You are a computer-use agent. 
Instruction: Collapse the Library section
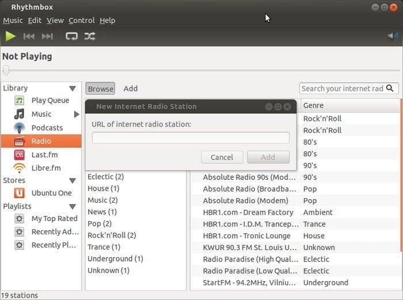click(x=73, y=89)
